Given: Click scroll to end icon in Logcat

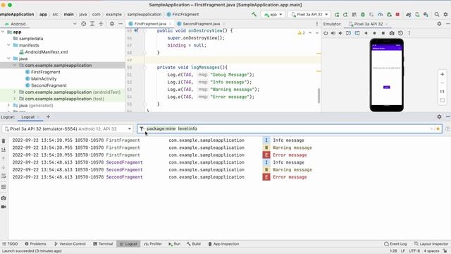Looking at the screenshot, I should 4,150.
